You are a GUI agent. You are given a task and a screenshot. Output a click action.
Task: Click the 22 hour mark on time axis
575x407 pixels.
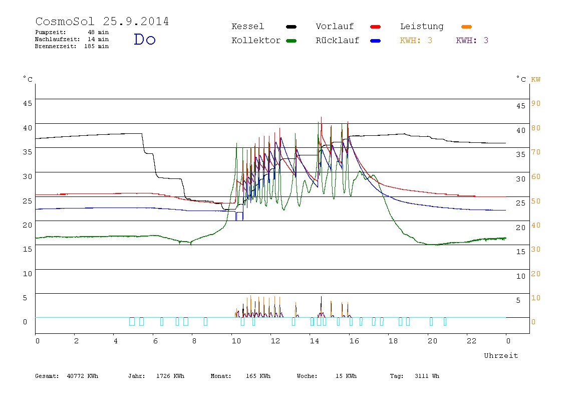(x=472, y=341)
